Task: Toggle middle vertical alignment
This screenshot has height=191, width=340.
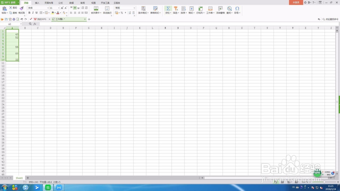Action: pyautogui.click(x=75, y=8)
